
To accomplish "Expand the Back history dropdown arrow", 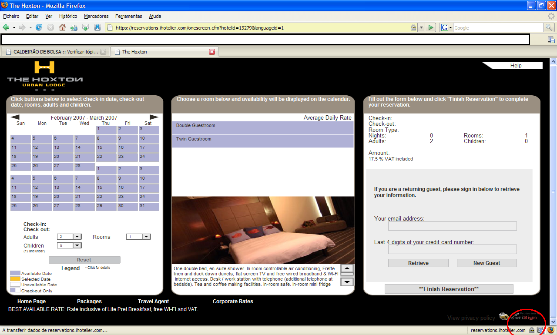I will (x=14, y=27).
